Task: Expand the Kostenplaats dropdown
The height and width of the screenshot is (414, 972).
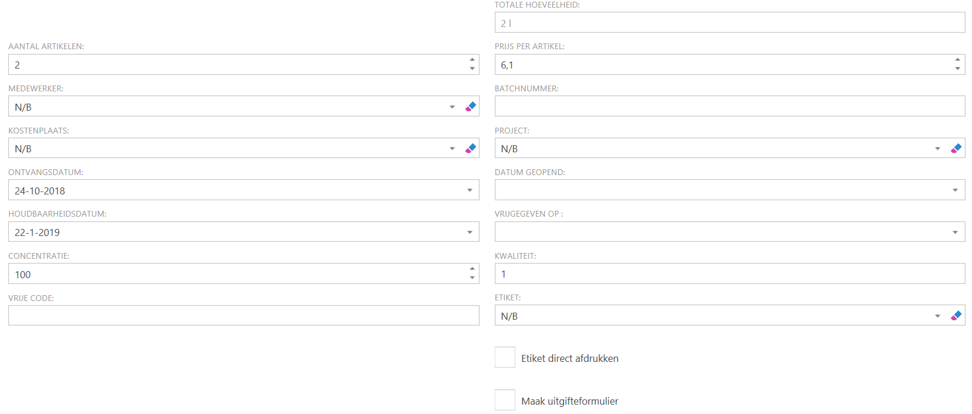Action: click(452, 149)
